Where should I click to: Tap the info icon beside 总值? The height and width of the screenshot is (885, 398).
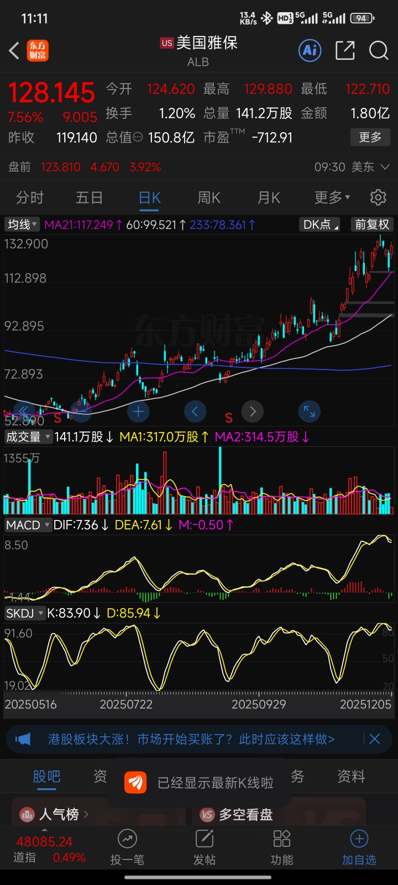pyautogui.click(x=138, y=137)
